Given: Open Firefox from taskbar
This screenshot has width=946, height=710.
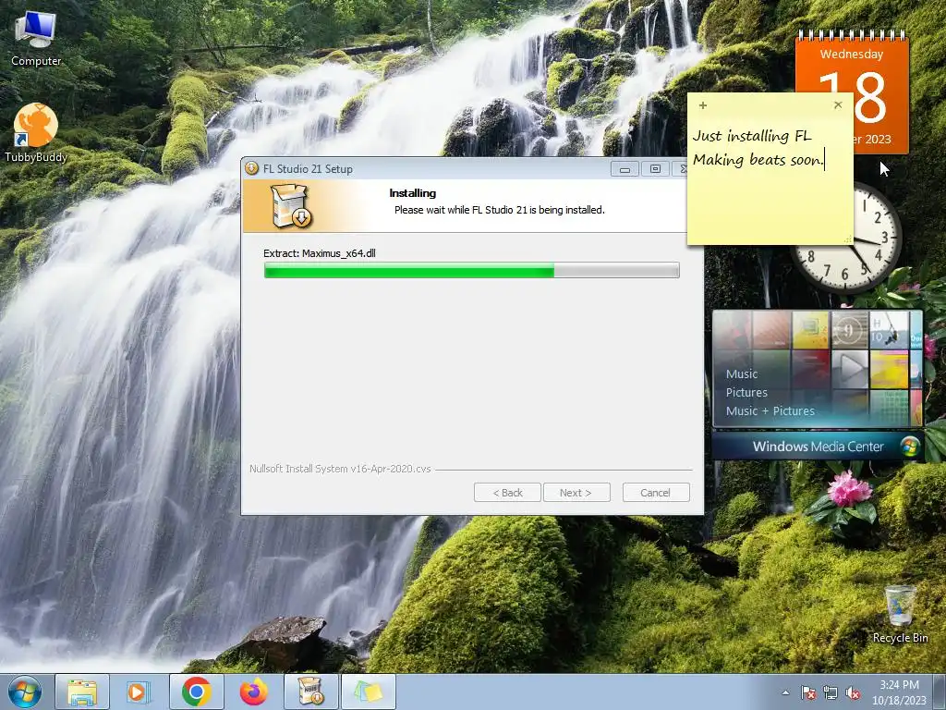Looking at the screenshot, I should click(x=253, y=692).
